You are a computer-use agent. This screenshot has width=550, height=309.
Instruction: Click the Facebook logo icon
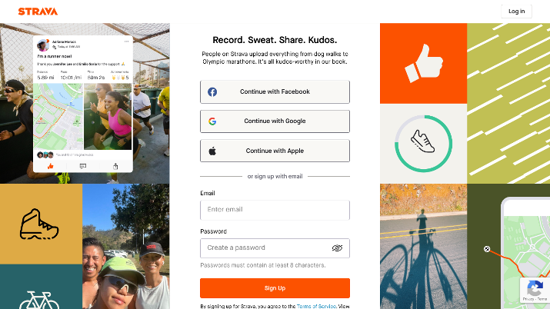[x=212, y=91]
